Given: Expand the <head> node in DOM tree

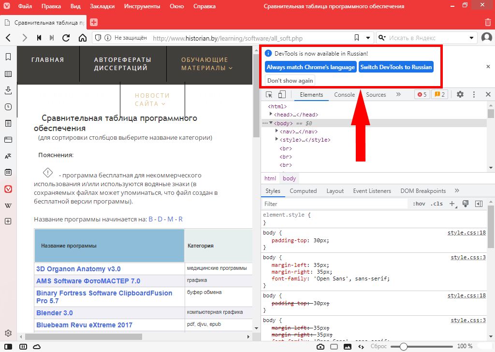Looking at the screenshot, I should 271,115.
